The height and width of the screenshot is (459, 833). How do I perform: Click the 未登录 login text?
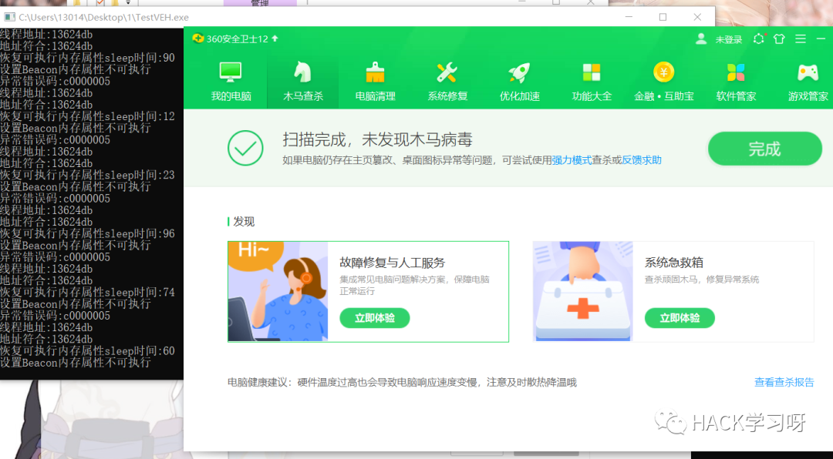pos(728,39)
